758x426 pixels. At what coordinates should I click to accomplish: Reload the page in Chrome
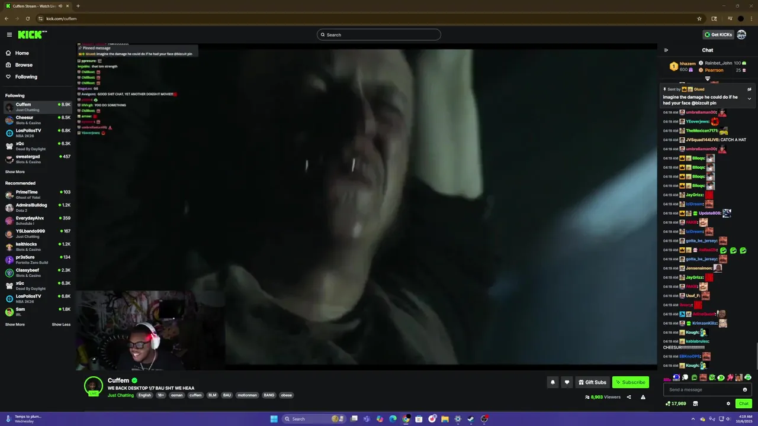pyautogui.click(x=27, y=18)
